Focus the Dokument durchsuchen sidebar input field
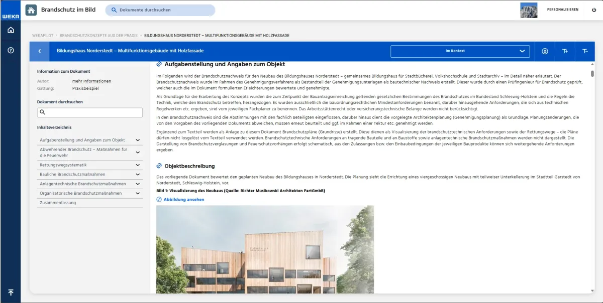This screenshot has height=303, width=603. coord(90,112)
